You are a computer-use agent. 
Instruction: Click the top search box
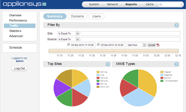coord(170,4)
